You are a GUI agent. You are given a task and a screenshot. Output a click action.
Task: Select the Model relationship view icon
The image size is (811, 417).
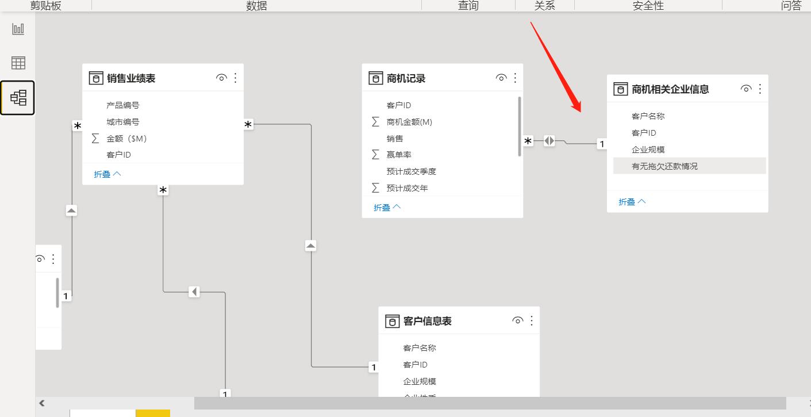(18, 98)
